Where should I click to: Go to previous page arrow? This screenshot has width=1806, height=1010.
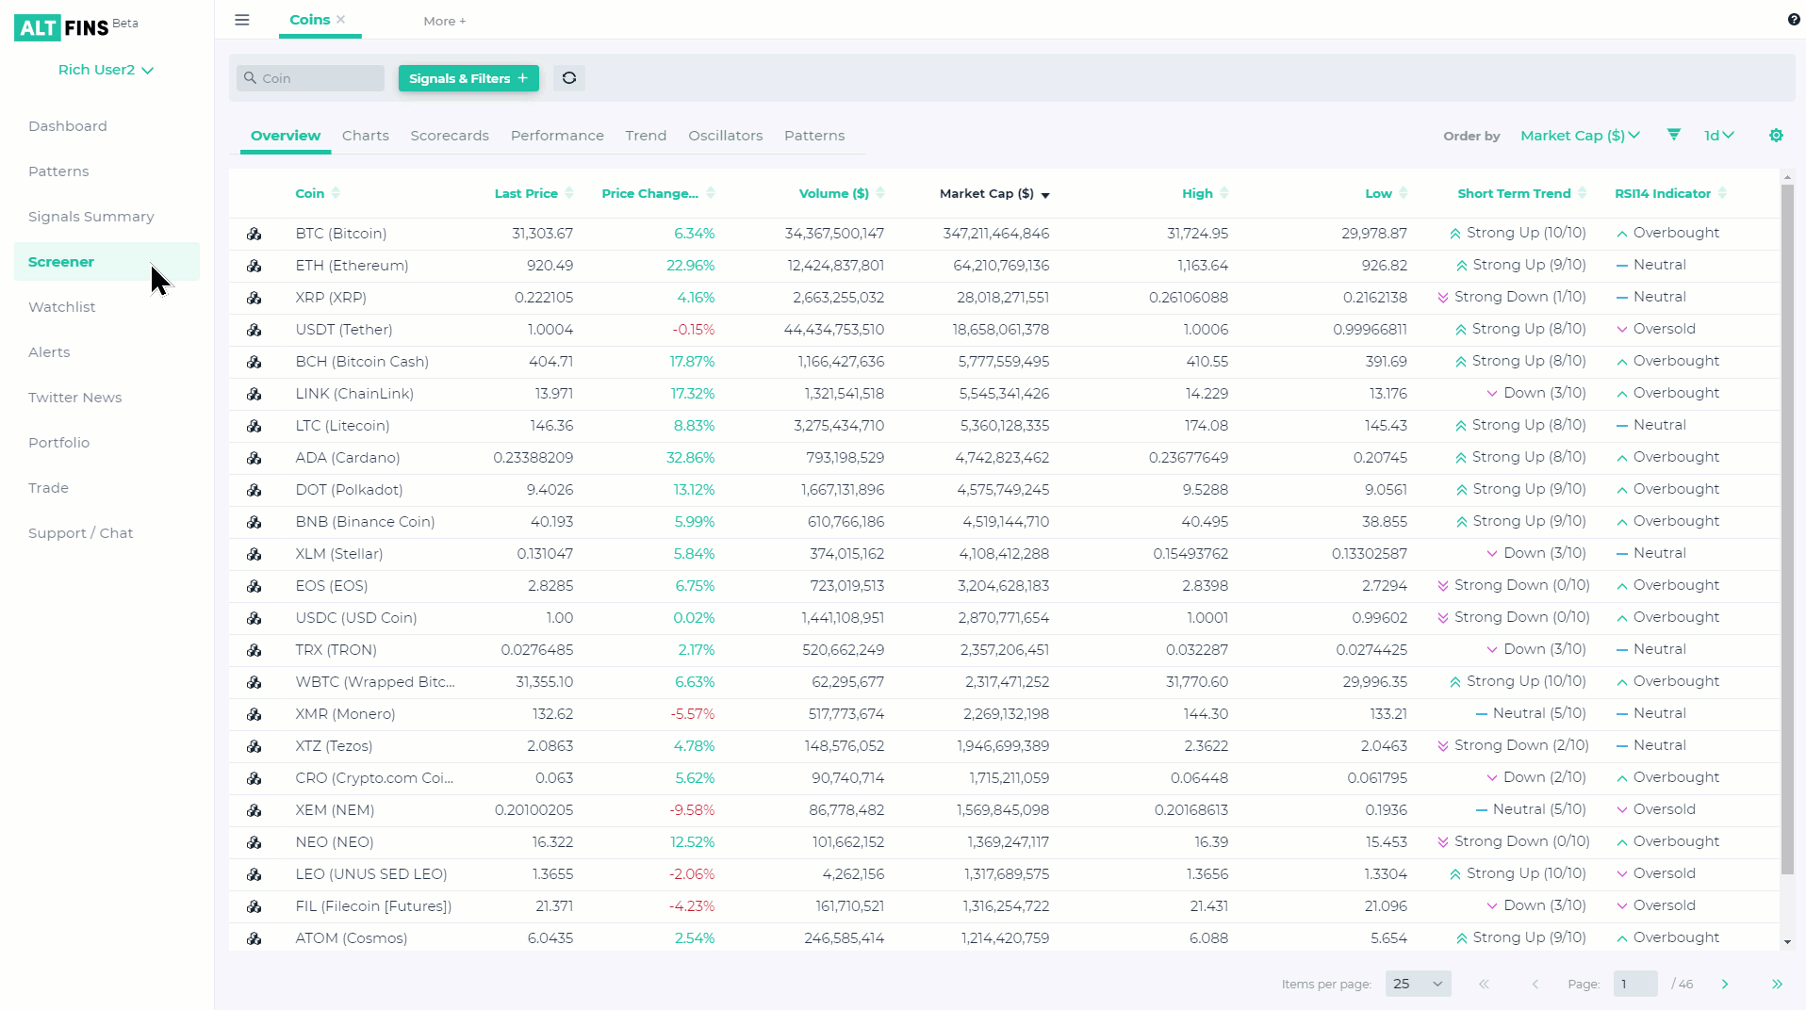(x=1535, y=984)
